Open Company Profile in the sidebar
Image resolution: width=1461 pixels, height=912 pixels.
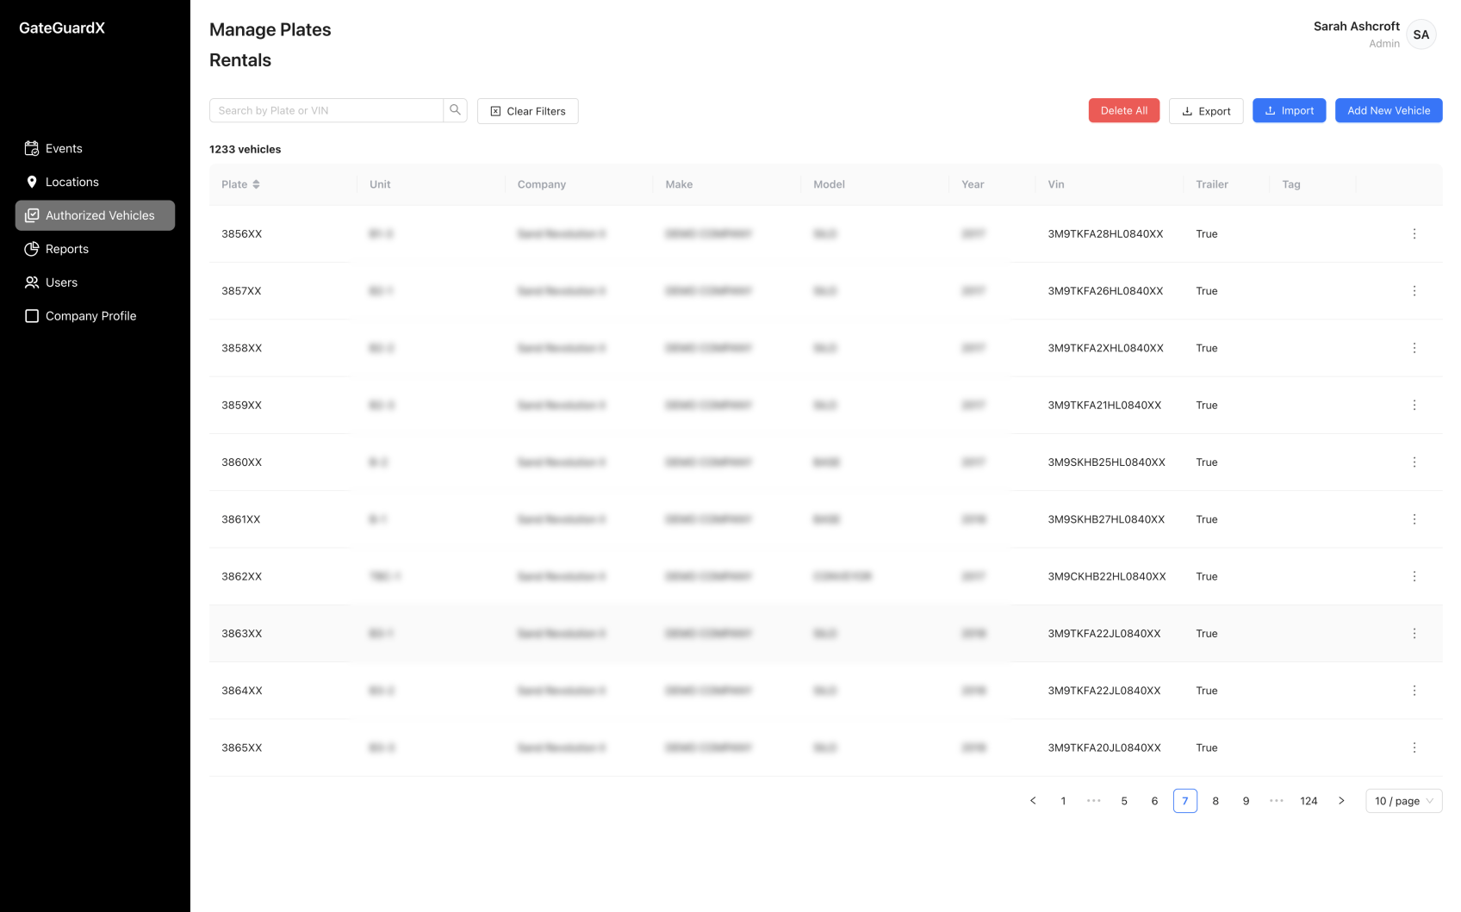(90, 316)
